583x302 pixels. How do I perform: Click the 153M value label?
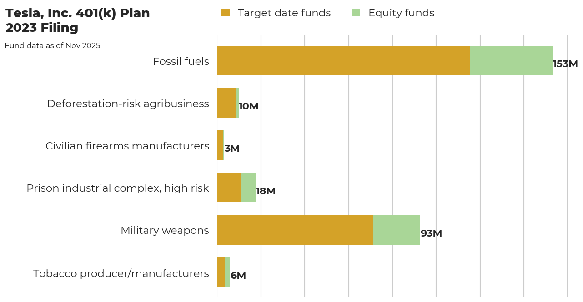point(565,64)
